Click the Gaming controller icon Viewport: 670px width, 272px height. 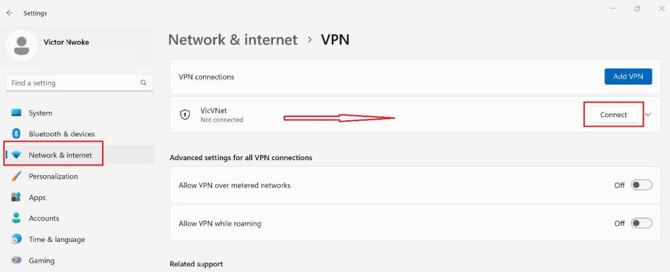pyautogui.click(x=16, y=260)
